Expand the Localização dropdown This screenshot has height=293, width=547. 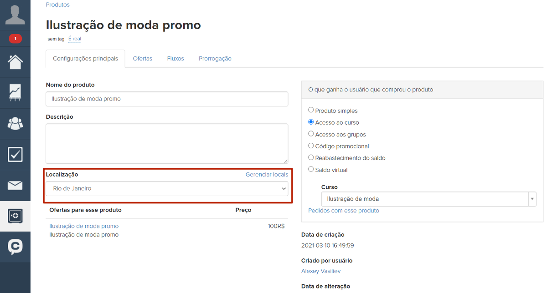point(167,189)
